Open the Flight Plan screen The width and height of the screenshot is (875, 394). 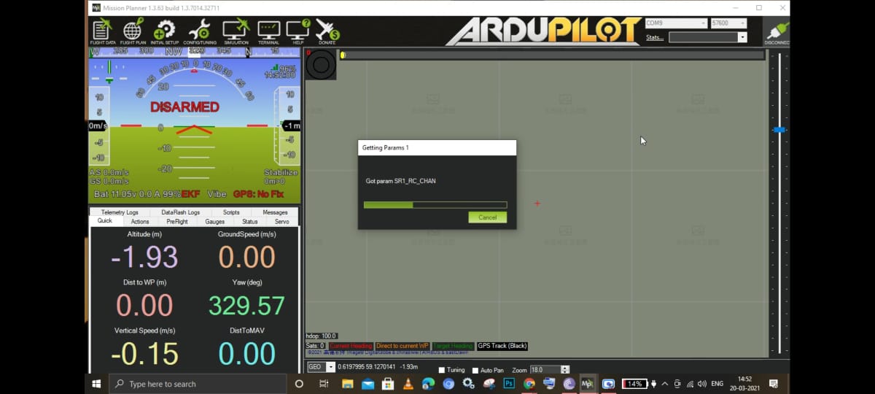pyautogui.click(x=133, y=31)
